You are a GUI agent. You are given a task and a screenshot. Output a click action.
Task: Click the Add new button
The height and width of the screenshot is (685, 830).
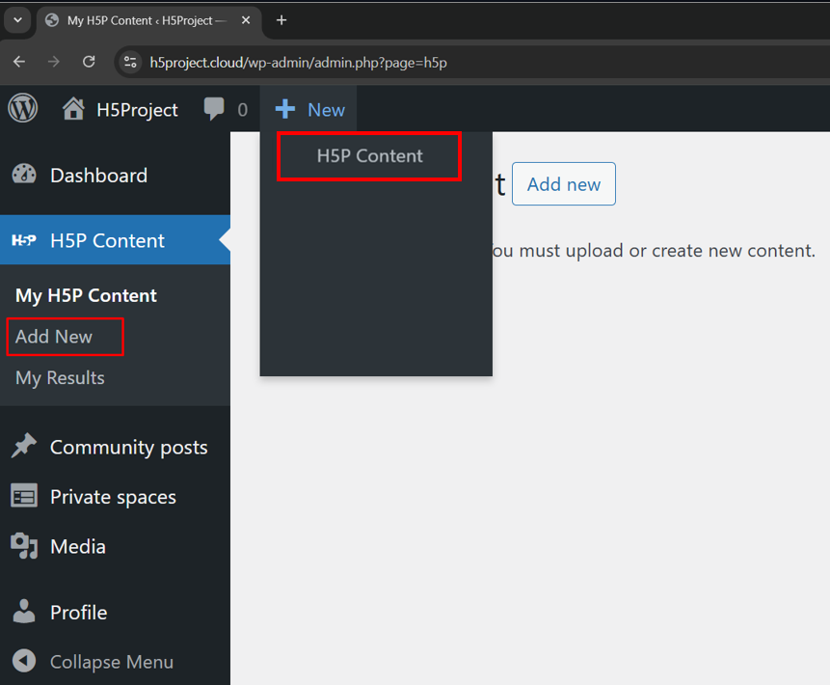click(564, 184)
